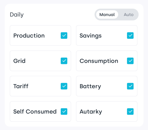Deselect the Battery checkbox

(130, 86)
